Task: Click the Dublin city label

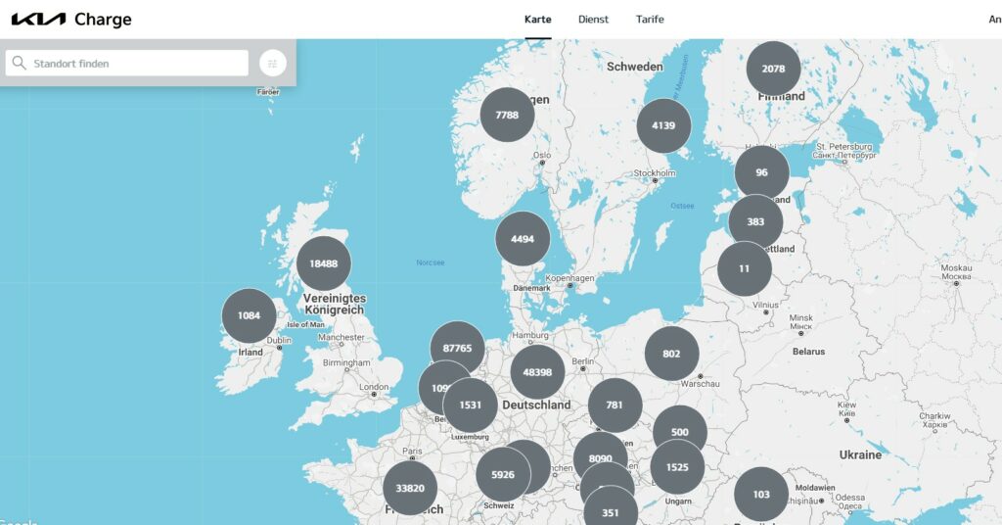Action: [279, 340]
